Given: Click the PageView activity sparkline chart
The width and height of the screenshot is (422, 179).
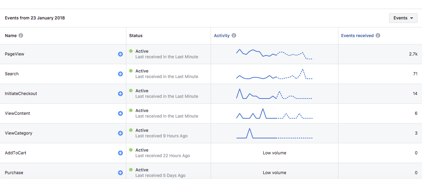Looking at the screenshot, I should click(275, 54).
